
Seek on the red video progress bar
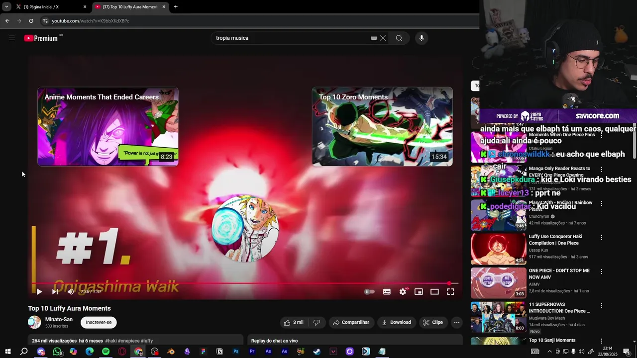pos(245,283)
